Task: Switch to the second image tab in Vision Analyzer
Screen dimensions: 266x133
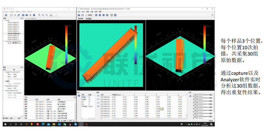Action: (x=89, y=18)
